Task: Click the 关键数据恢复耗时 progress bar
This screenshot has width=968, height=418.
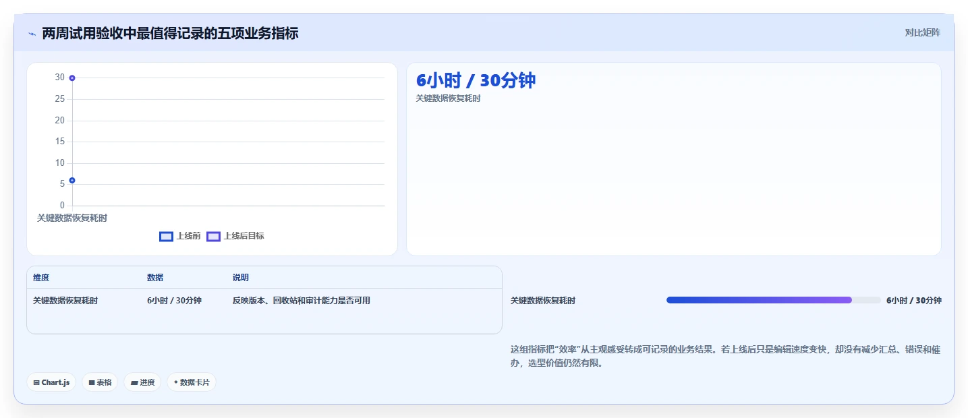Action: coord(773,300)
